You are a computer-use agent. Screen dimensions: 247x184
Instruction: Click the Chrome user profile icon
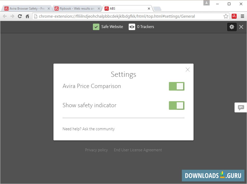tap(206, 3)
